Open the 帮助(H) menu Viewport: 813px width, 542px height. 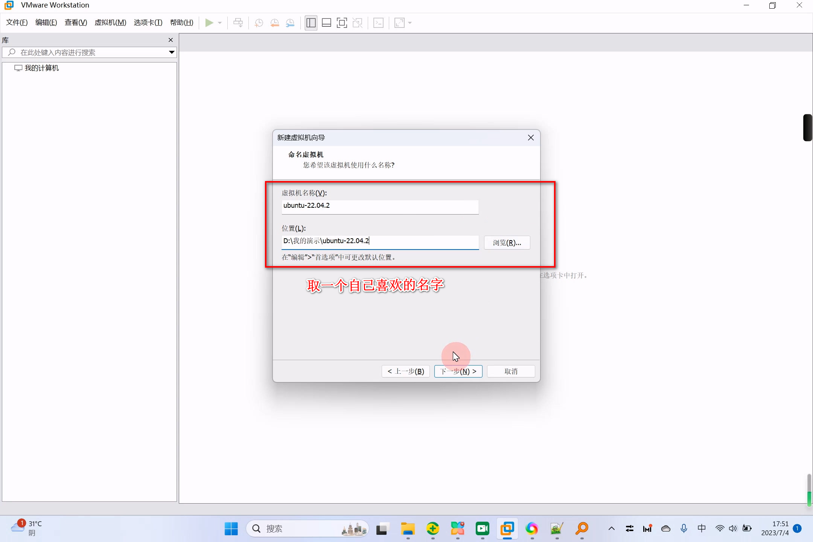coord(182,23)
